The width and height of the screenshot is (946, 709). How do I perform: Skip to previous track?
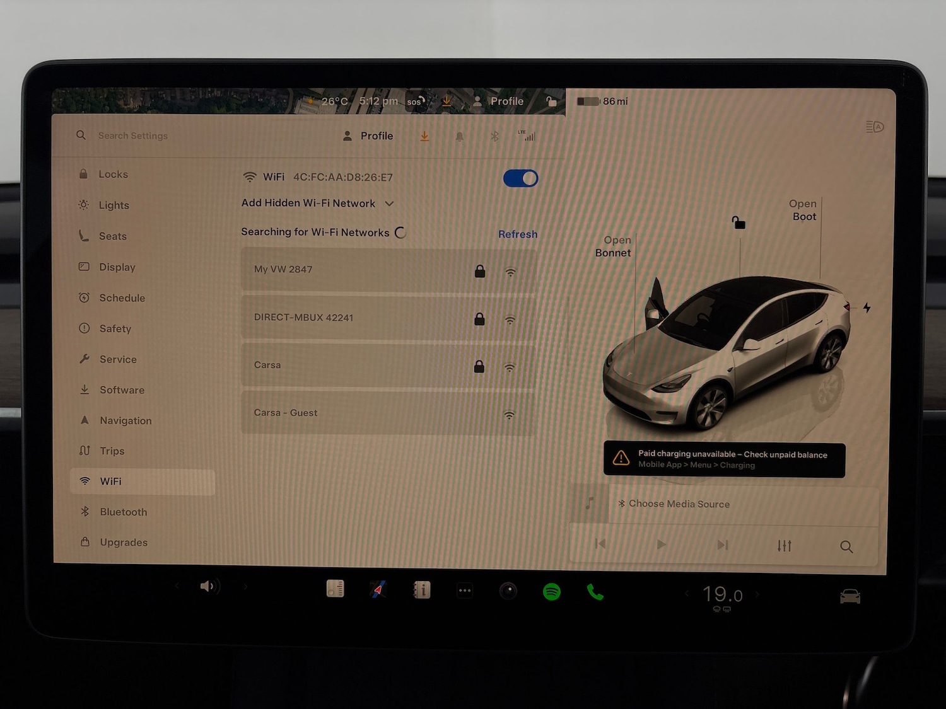(x=600, y=543)
